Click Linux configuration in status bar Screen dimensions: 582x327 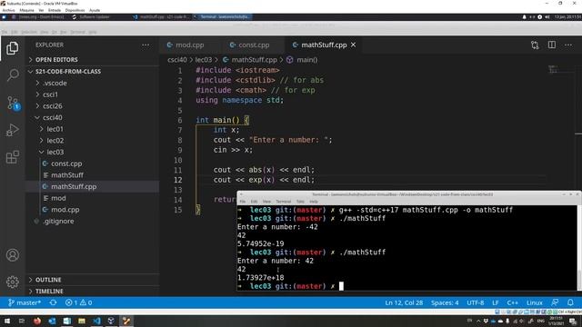click(x=535, y=302)
